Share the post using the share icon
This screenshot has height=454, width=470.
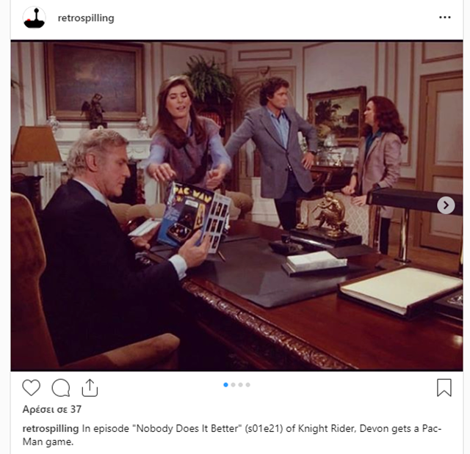point(90,387)
